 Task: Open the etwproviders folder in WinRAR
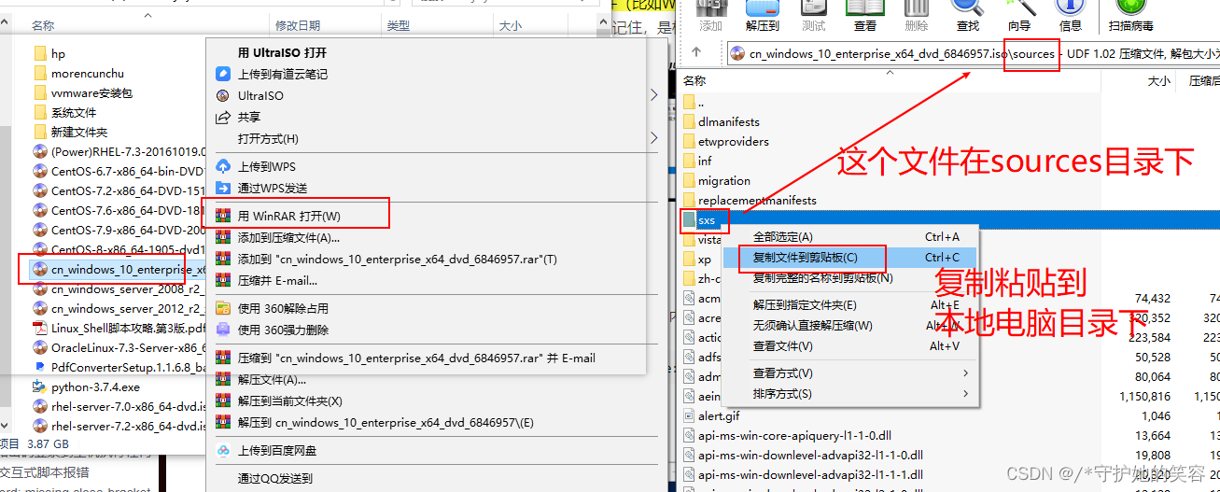pyautogui.click(x=734, y=141)
